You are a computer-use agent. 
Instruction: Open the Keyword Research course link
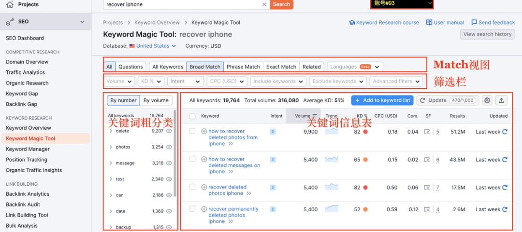point(384,23)
